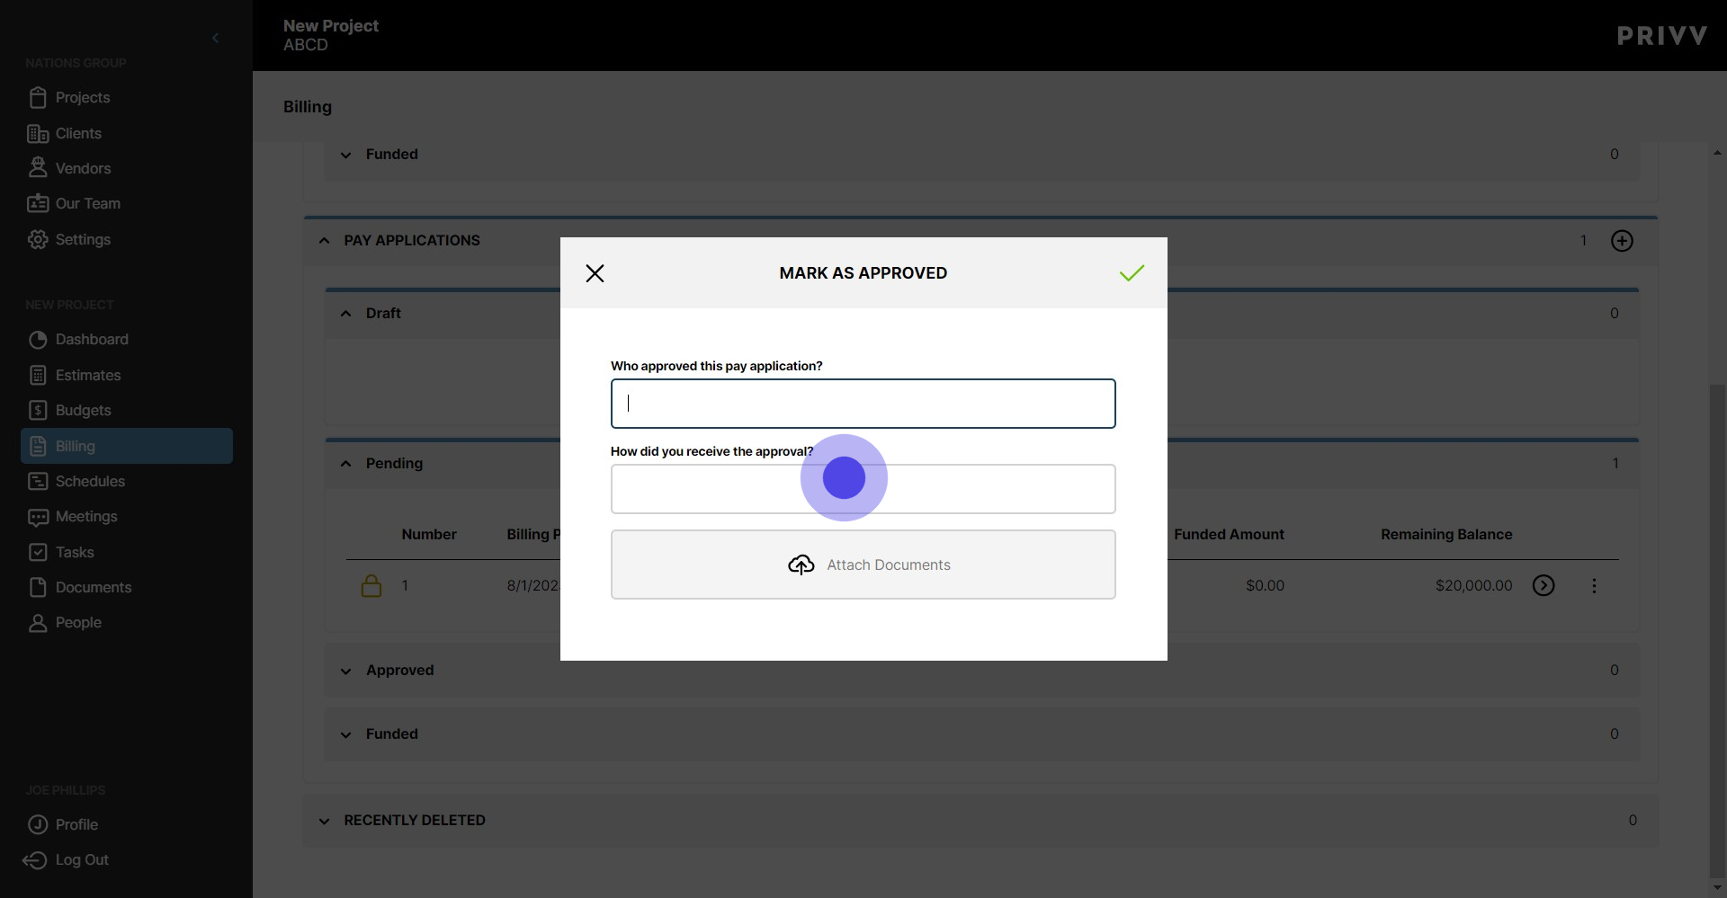The width and height of the screenshot is (1727, 898).
Task: Collapse the Draft section
Action: [346, 314]
